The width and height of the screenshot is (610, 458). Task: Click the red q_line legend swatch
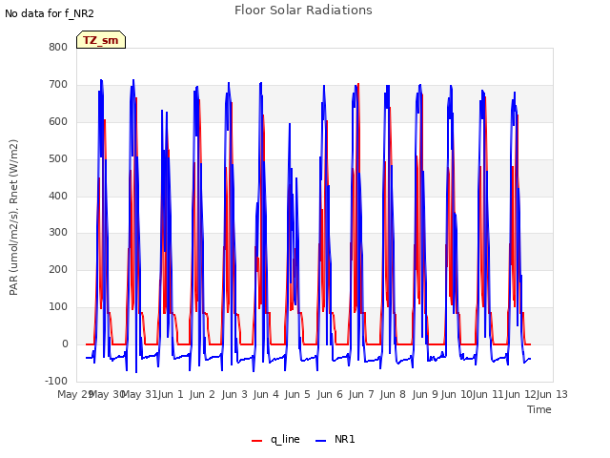(x=256, y=441)
